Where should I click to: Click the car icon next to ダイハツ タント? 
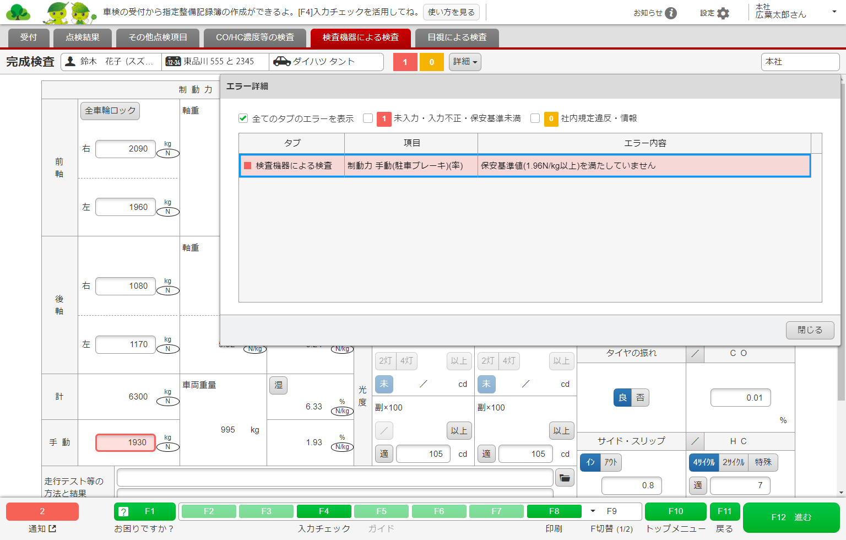[283, 61]
